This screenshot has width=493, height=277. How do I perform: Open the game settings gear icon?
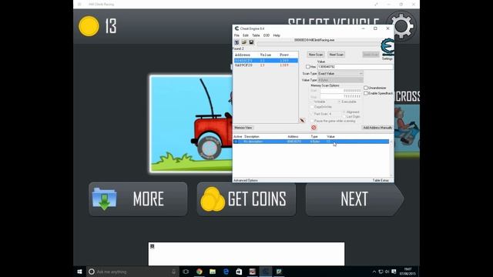401,26
